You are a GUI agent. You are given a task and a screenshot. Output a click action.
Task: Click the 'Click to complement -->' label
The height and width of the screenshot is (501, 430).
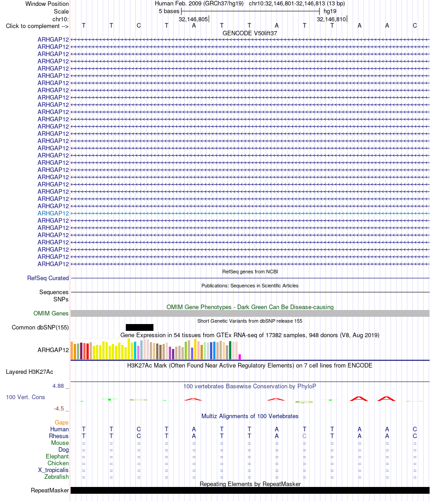point(37,26)
